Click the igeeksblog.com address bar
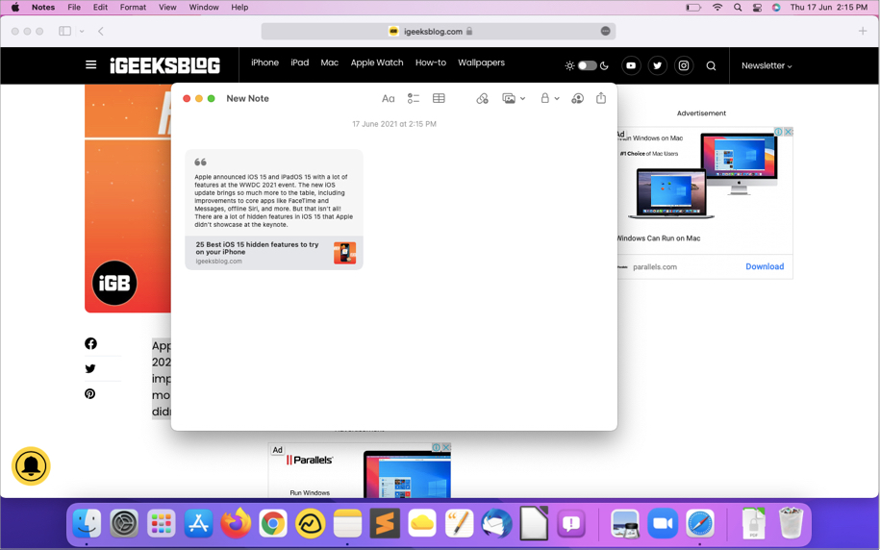 click(439, 32)
